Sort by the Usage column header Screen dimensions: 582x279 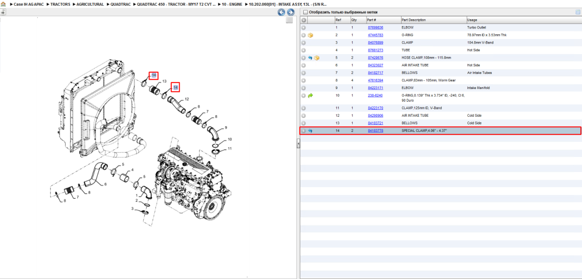coord(523,20)
